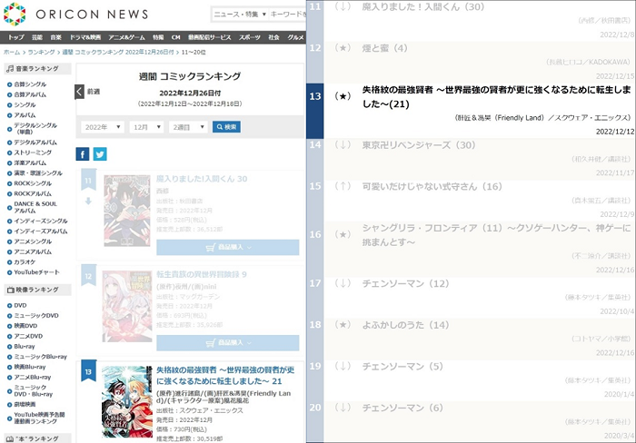636x443 pixels.
Task: Click the 検索 search button
Action: 226,127
